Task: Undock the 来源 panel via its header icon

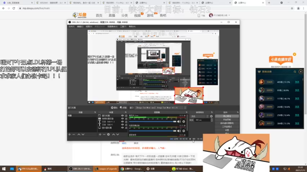Action: point(126,112)
